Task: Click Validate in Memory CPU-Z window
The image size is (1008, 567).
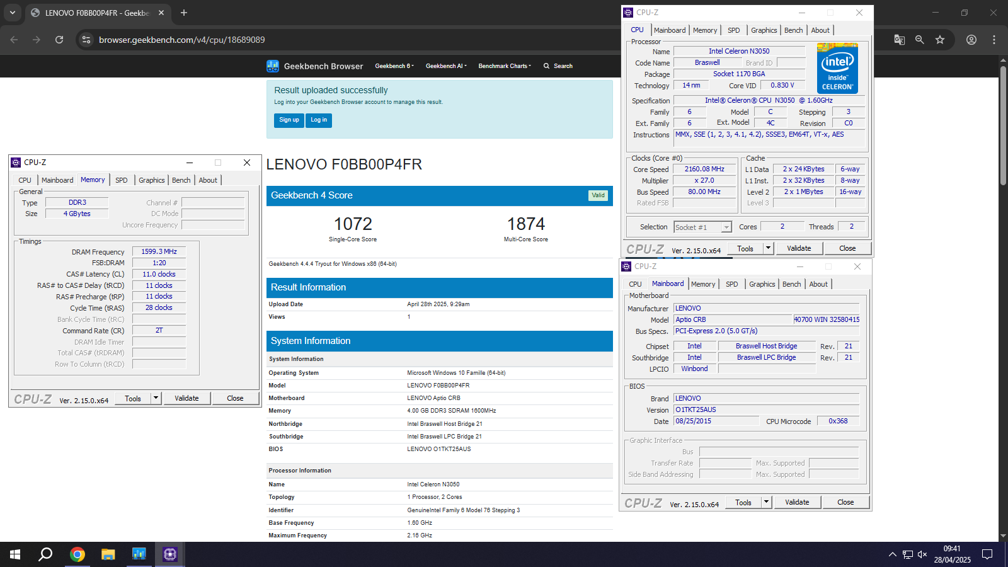Action: pyautogui.click(x=186, y=398)
